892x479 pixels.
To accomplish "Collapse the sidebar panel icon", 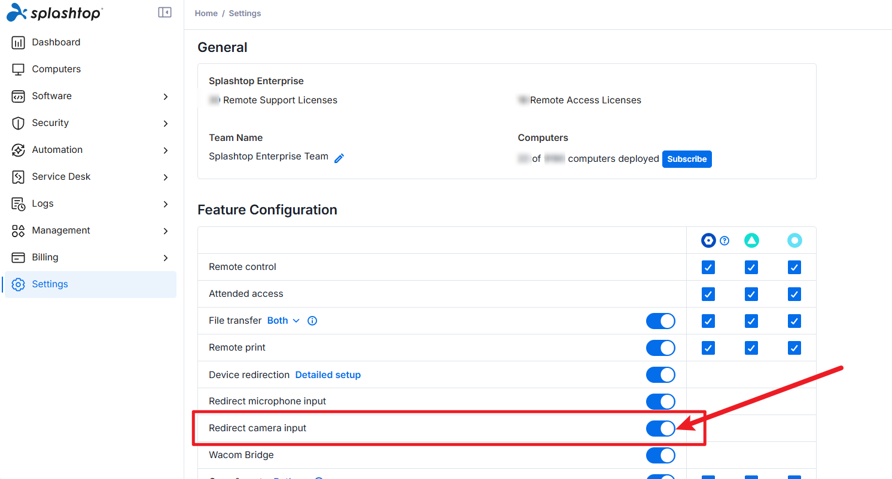I will (165, 13).
